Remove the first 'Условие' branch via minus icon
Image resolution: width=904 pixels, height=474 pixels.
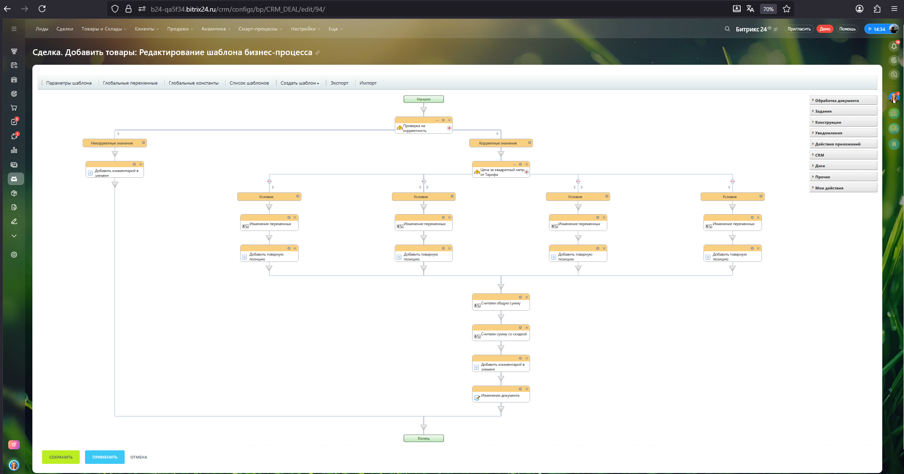(x=269, y=181)
